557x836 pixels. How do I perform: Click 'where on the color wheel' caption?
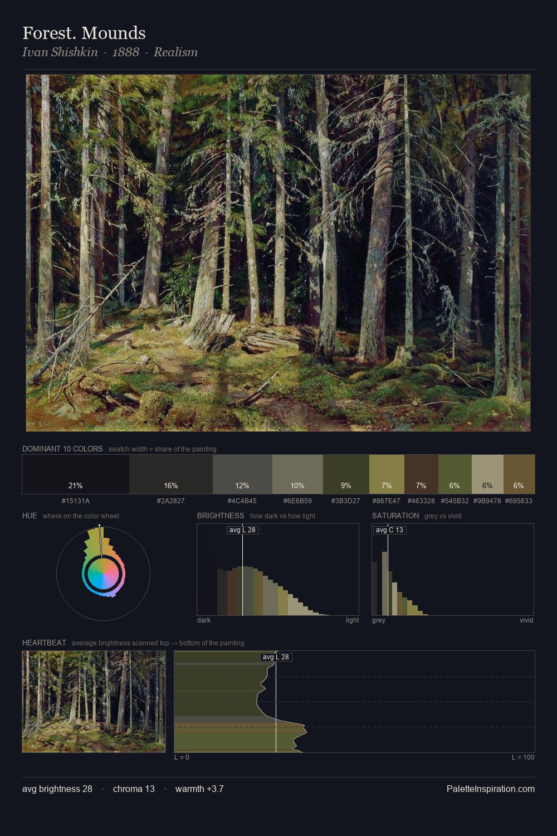coord(81,516)
